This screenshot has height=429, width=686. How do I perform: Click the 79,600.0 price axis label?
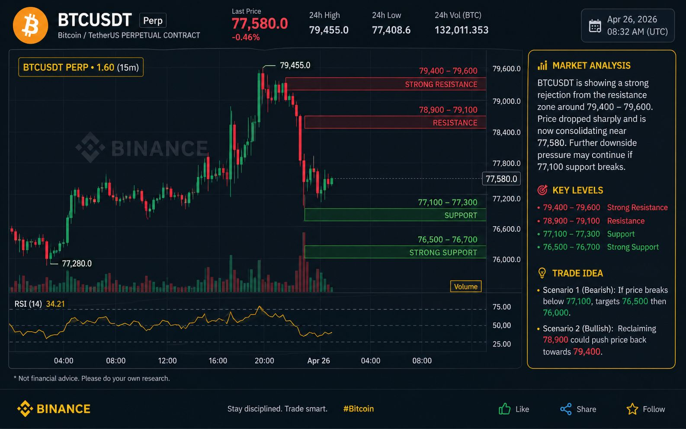(x=506, y=69)
